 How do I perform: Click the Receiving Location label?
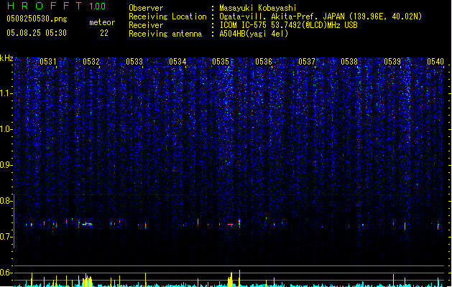click(x=167, y=17)
